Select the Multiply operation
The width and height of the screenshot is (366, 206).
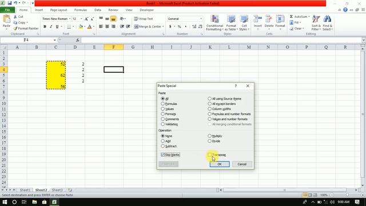[210, 136]
